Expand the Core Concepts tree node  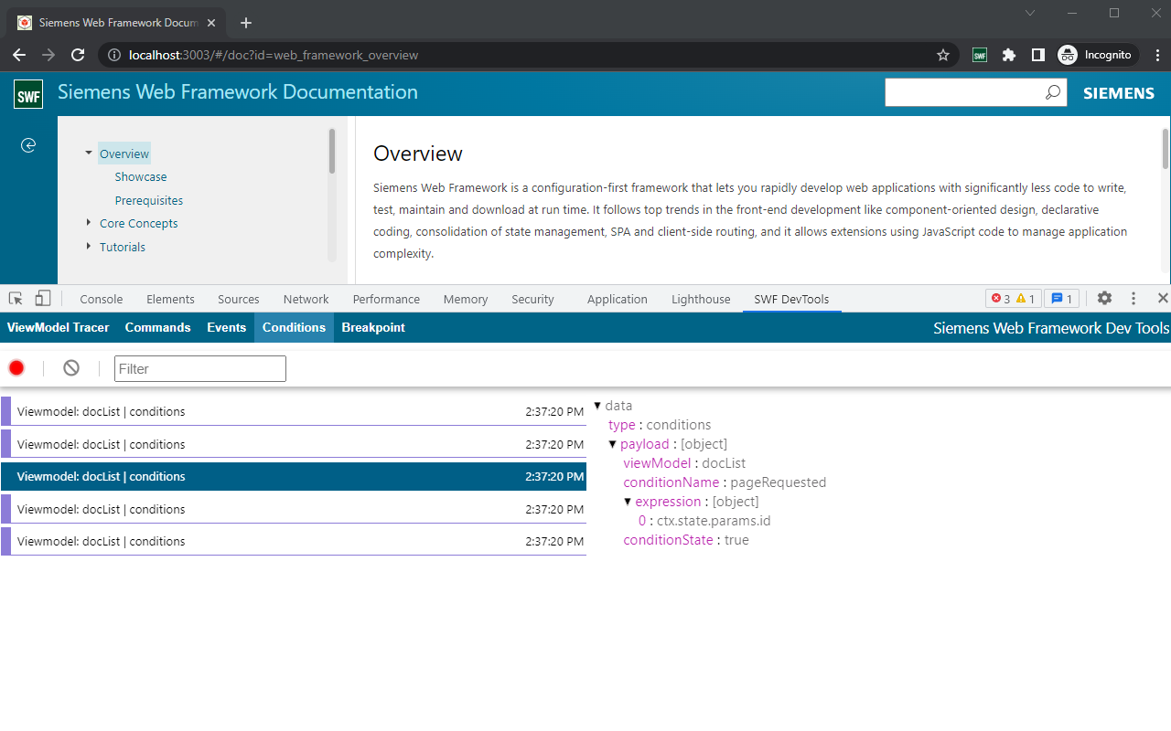click(x=89, y=222)
